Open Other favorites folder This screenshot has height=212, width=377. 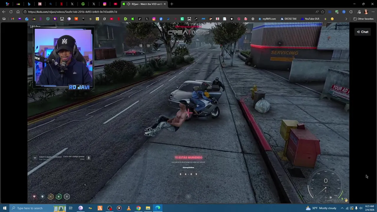point(363,19)
